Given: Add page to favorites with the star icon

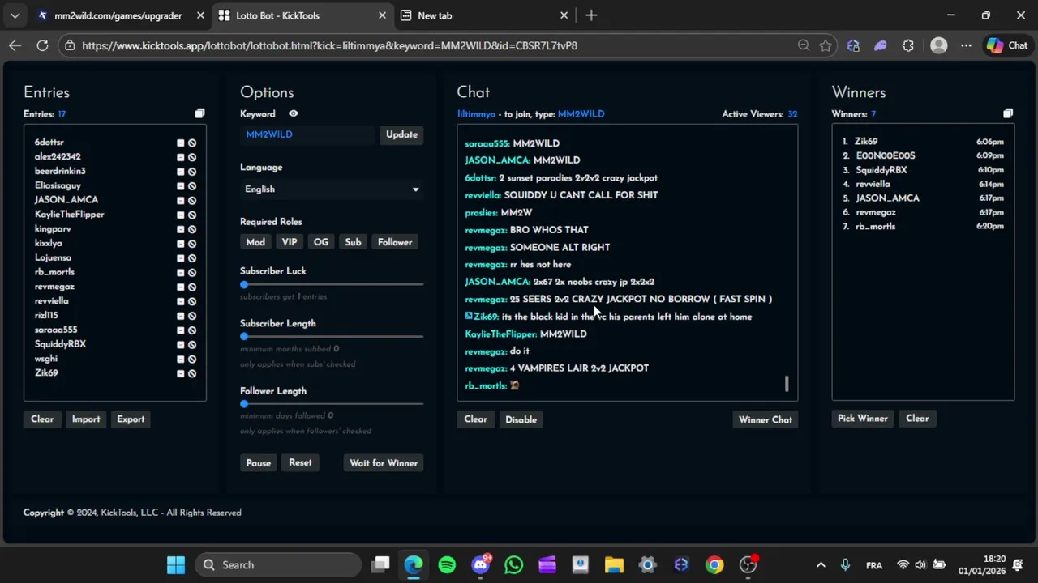Looking at the screenshot, I should [826, 46].
